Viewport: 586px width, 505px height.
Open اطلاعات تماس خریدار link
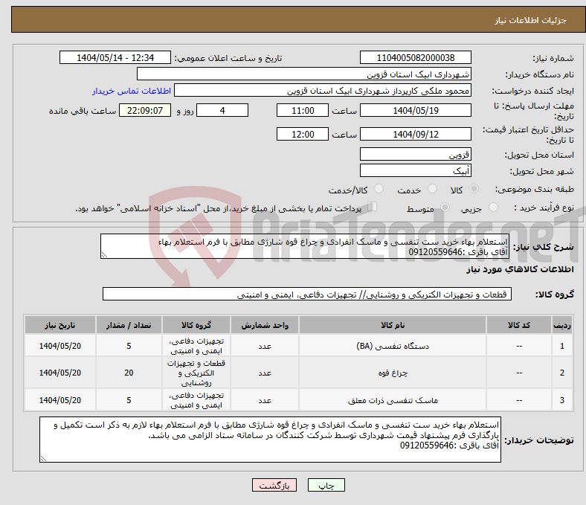click(132, 91)
